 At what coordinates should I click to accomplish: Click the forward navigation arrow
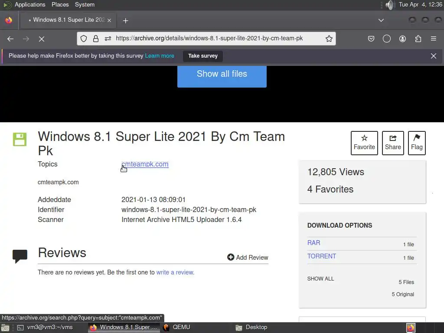point(26,39)
